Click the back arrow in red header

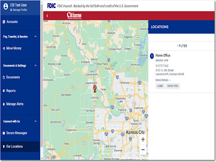(47, 16)
